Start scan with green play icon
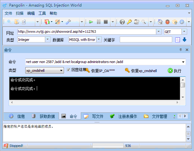The height and width of the screenshot is (151, 194). click(x=91, y=22)
